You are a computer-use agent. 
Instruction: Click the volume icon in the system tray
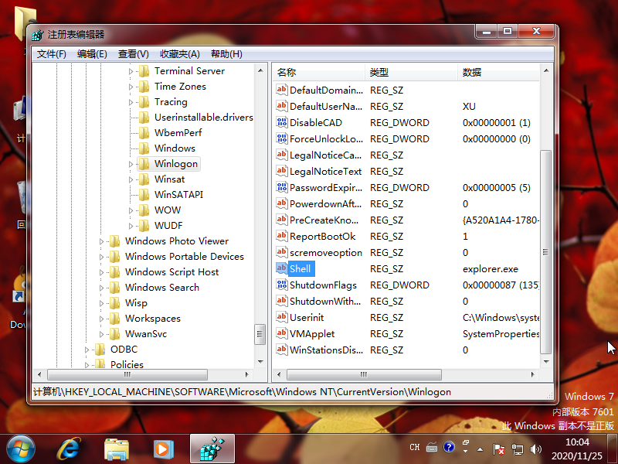click(x=536, y=447)
